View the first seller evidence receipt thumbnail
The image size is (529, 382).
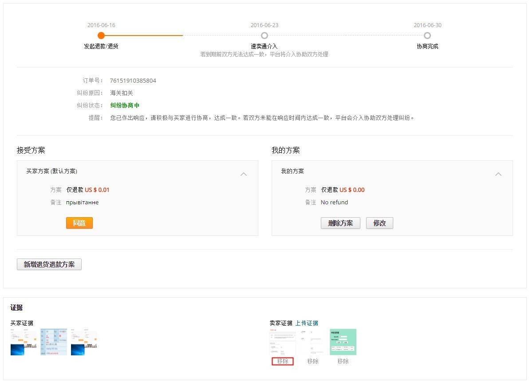pos(283,342)
